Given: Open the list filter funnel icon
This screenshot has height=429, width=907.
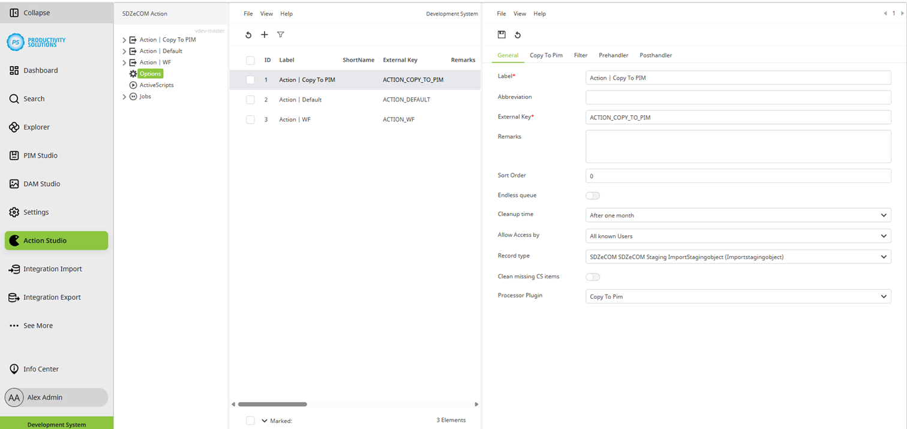Looking at the screenshot, I should point(280,35).
